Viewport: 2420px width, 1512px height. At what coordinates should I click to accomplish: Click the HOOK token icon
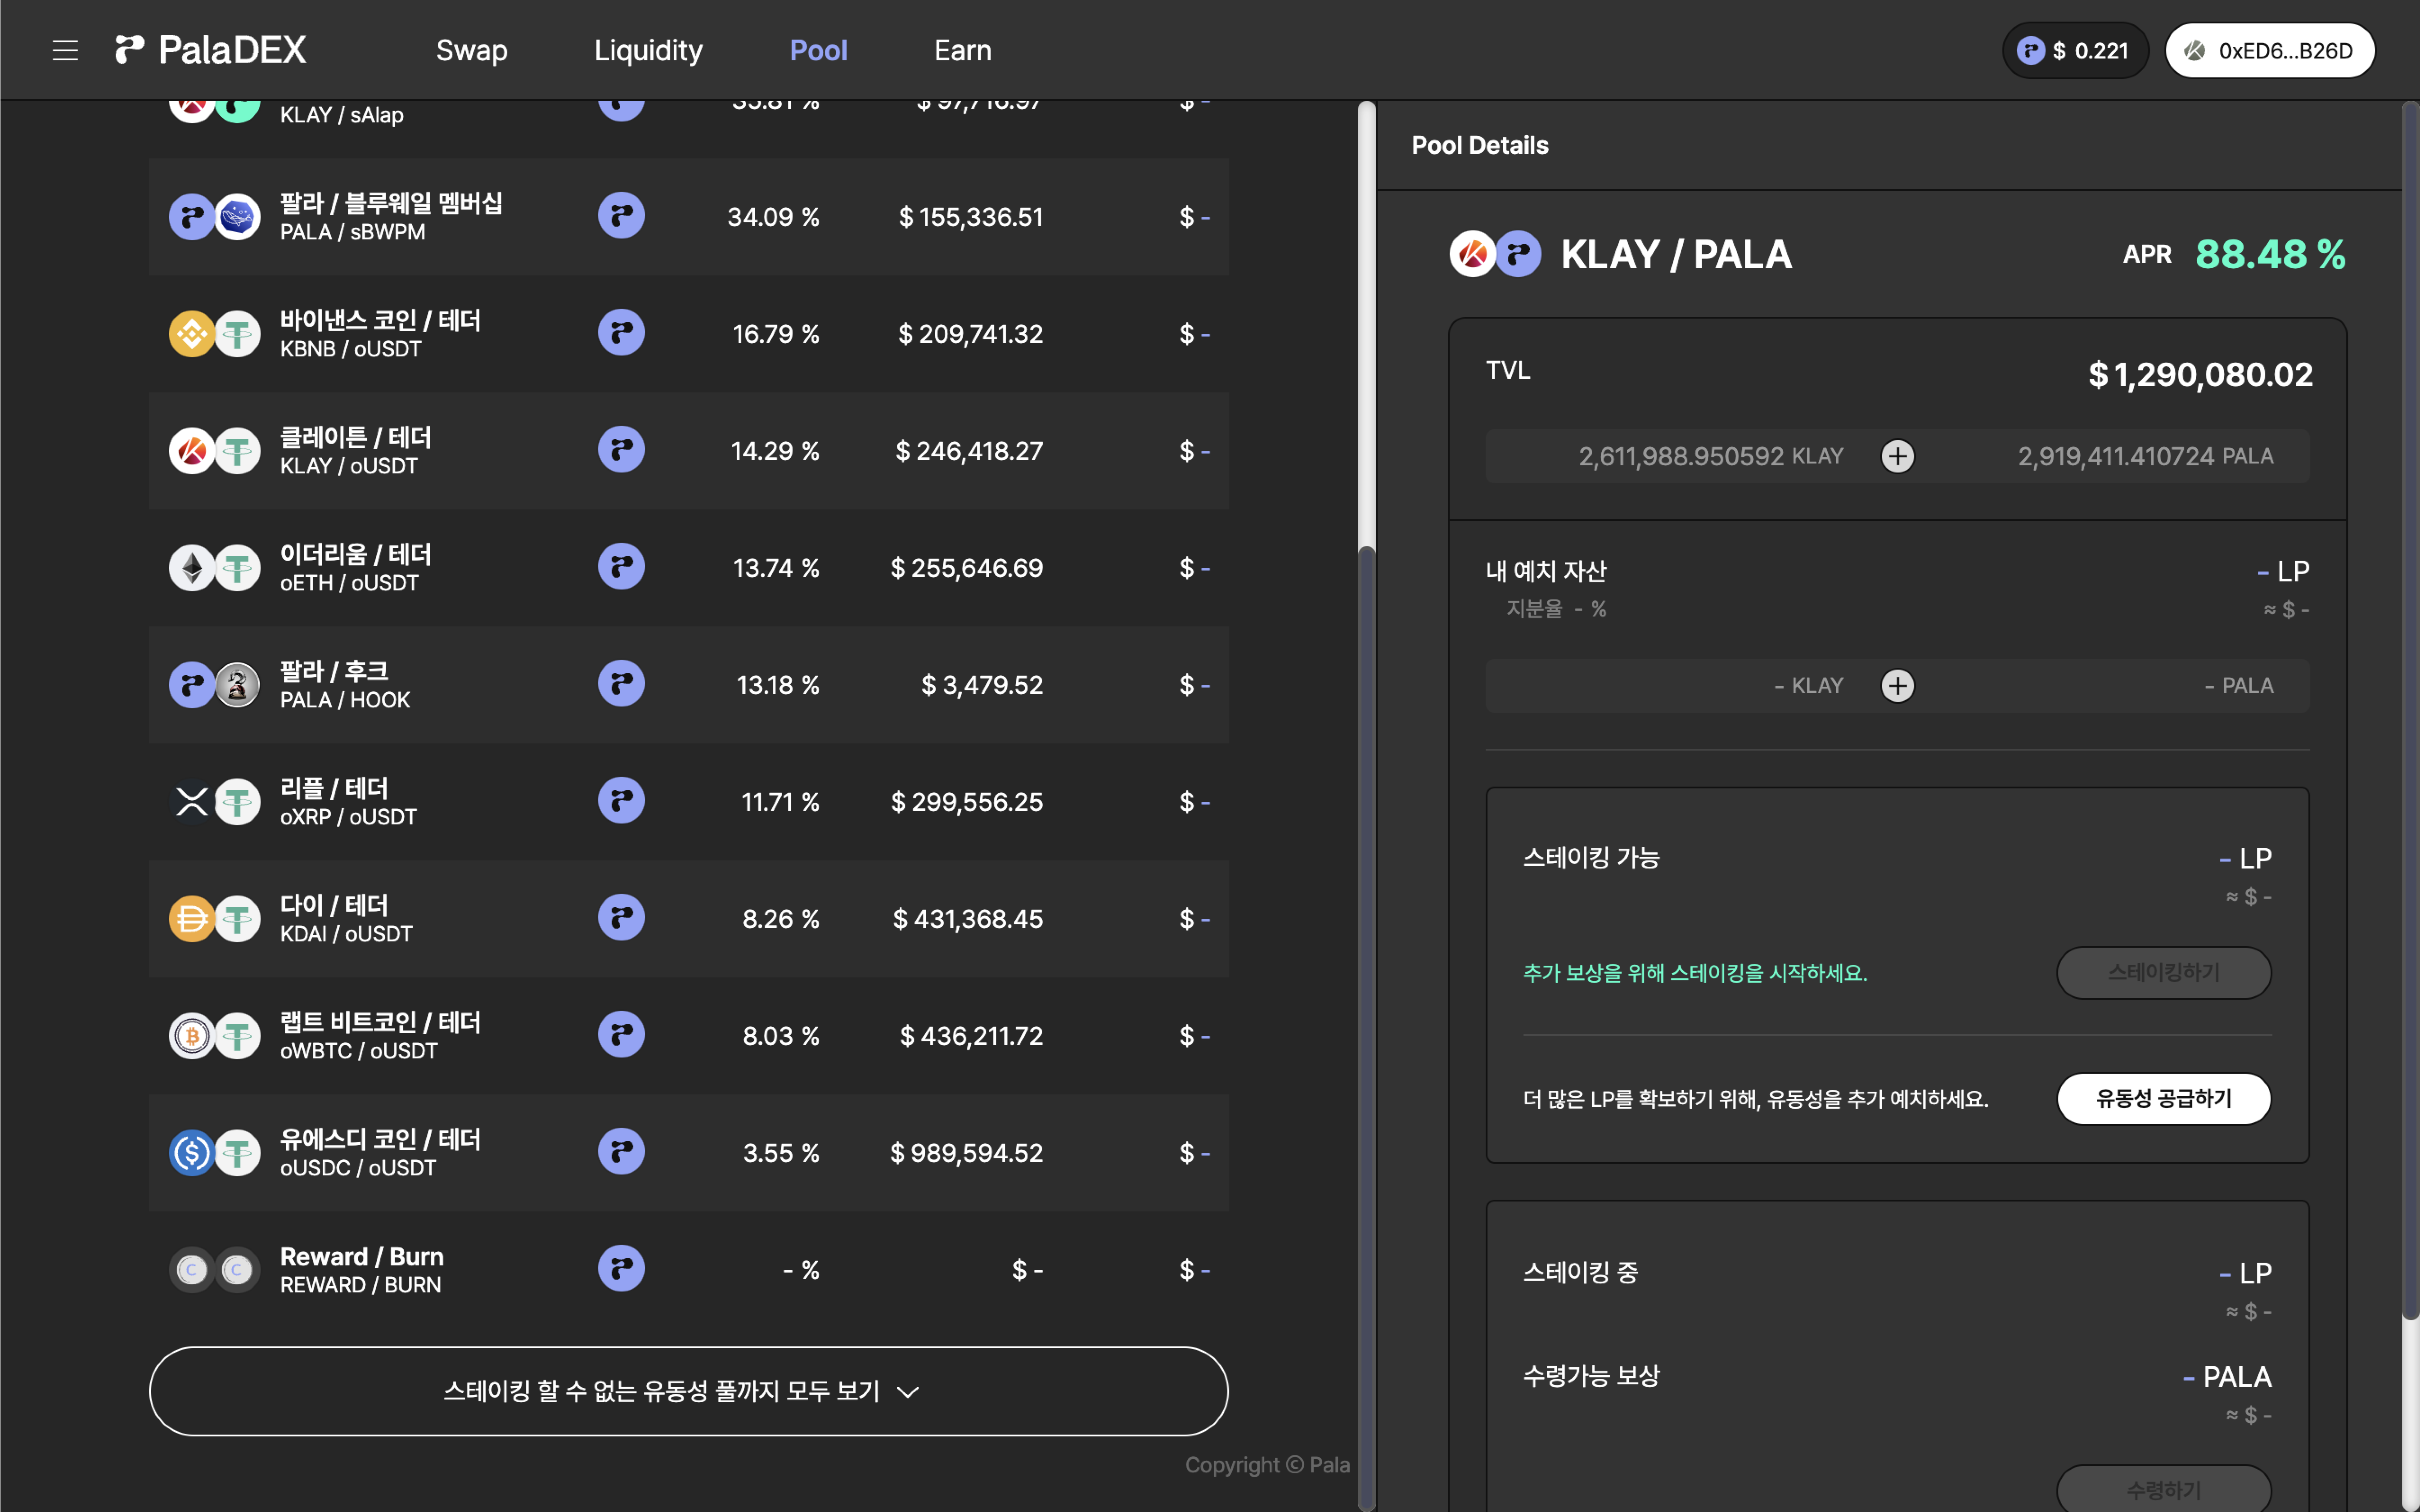[x=238, y=685]
